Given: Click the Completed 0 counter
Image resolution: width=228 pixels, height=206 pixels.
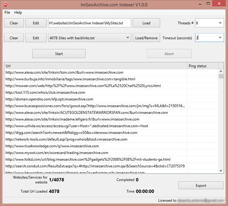Looking at the screenshot, I should tap(137, 180).
